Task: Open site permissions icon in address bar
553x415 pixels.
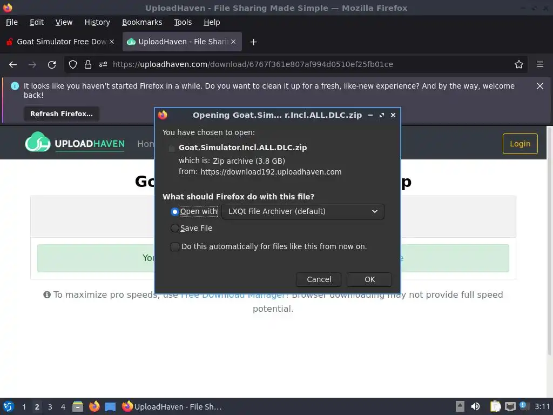Action: coord(103,65)
